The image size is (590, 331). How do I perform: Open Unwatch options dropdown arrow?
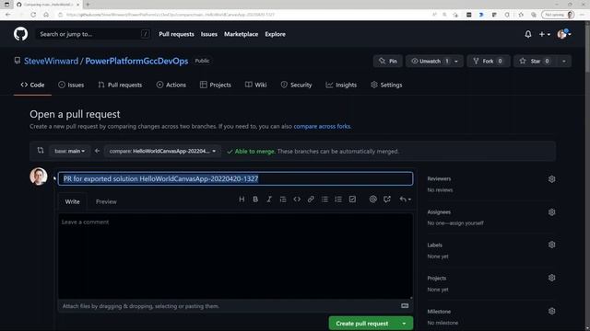pyautogui.click(x=456, y=62)
